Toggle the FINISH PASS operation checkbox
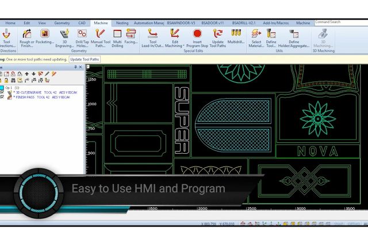This screenshot has height=245, width=368. (x=2, y=97)
